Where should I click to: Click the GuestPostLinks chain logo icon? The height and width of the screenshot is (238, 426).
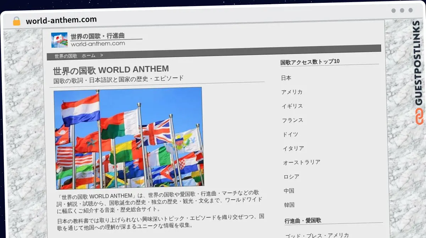tap(419, 117)
